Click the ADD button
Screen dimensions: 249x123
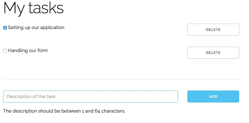click(x=213, y=97)
